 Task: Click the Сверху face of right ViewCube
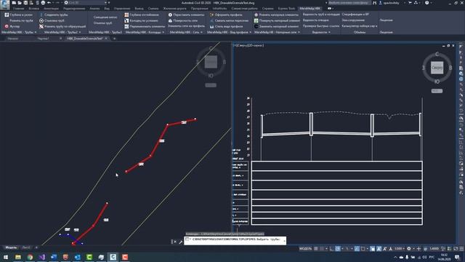tap(437, 68)
